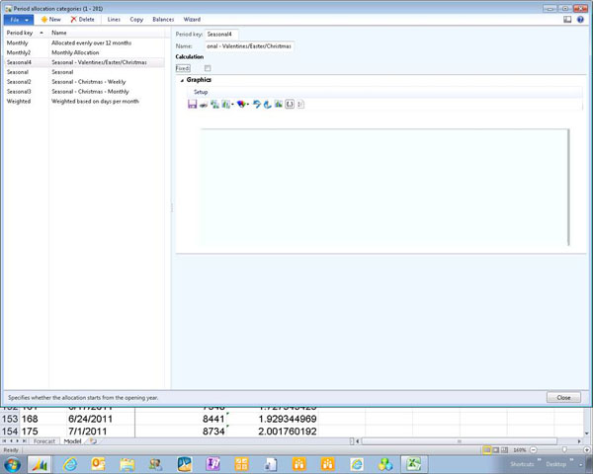Open the Lines menu item
Viewport: 593px width, 474px height.
pyautogui.click(x=114, y=20)
